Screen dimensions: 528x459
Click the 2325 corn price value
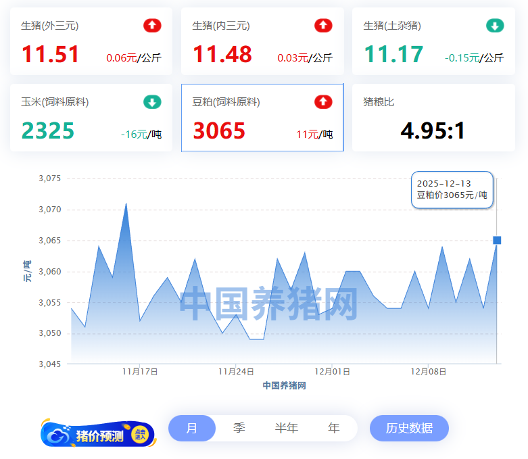48,130
